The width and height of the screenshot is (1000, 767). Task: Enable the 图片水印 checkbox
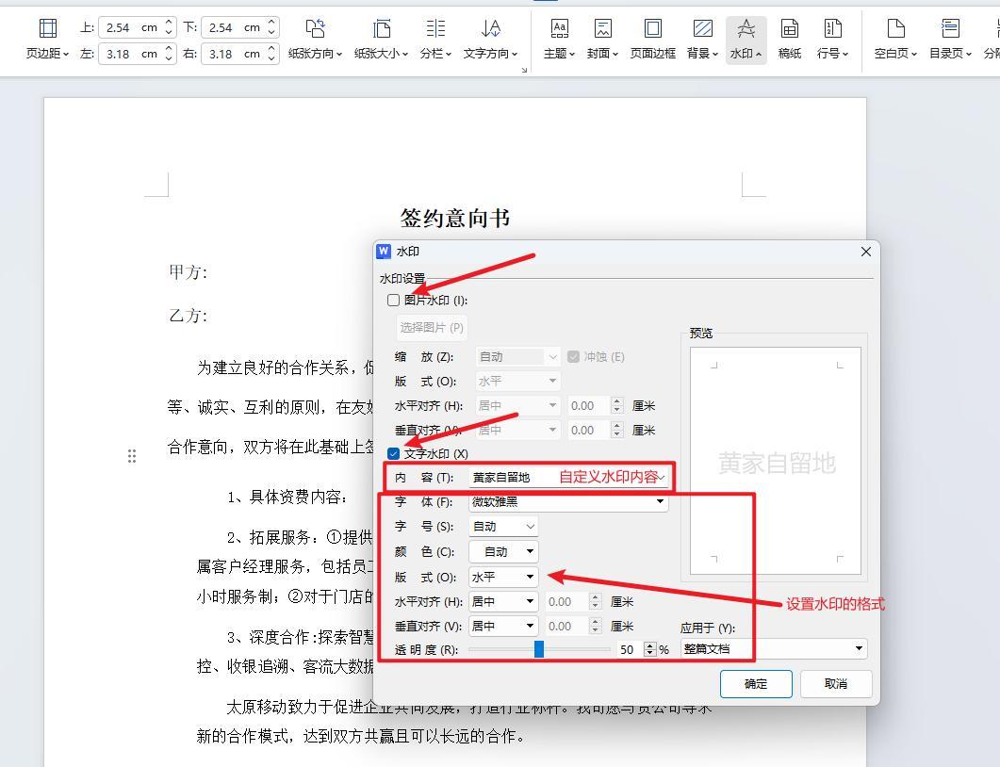point(393,301)
